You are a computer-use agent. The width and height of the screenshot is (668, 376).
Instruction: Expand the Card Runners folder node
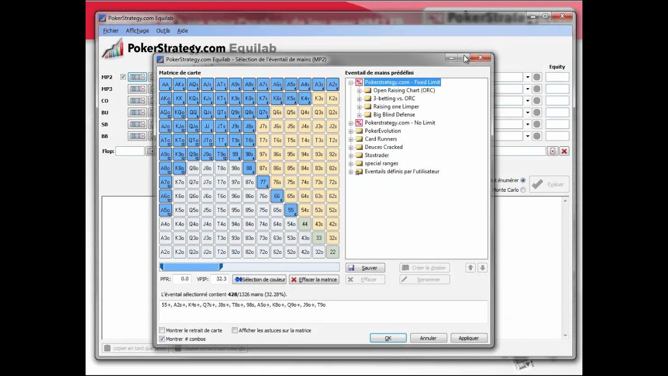[351, 139]
